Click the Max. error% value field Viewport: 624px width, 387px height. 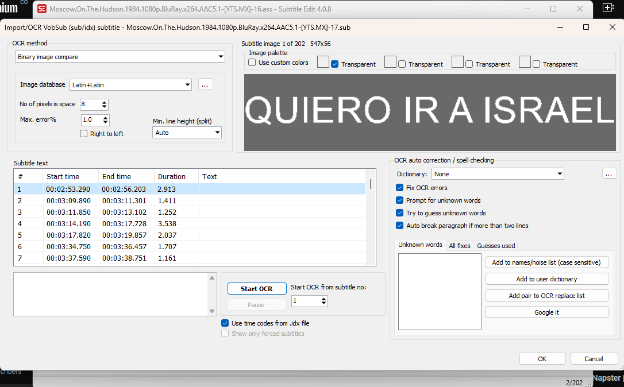click(x=91, y=120)
